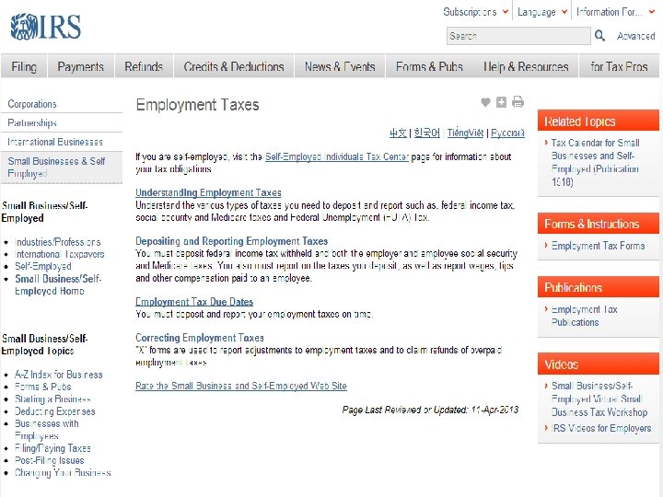Viewport: 663px width, 497px height.
Task: Open Tax Calendar for Small Businesses link
Action: pos(595,162)
